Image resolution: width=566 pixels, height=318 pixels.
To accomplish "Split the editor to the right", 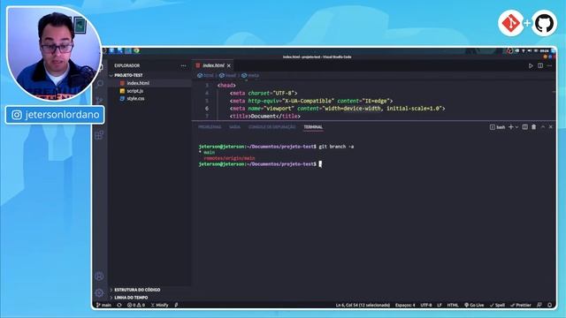I will click(540, 65).
